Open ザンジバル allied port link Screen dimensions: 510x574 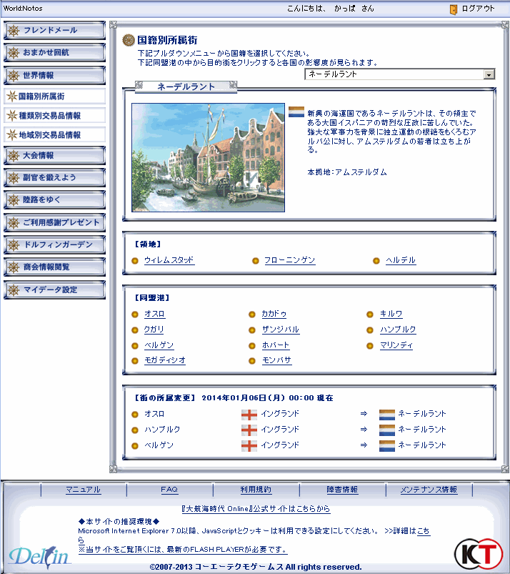(x=281, y=330)
